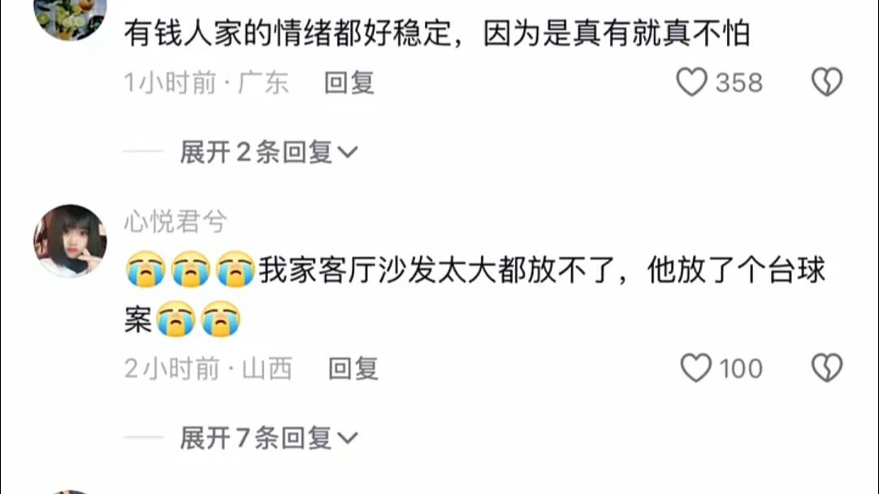Reply to the Guangdong comment via 回复
Image resolution: width=879 pixels, height=494 pixels.
point(349,82)
